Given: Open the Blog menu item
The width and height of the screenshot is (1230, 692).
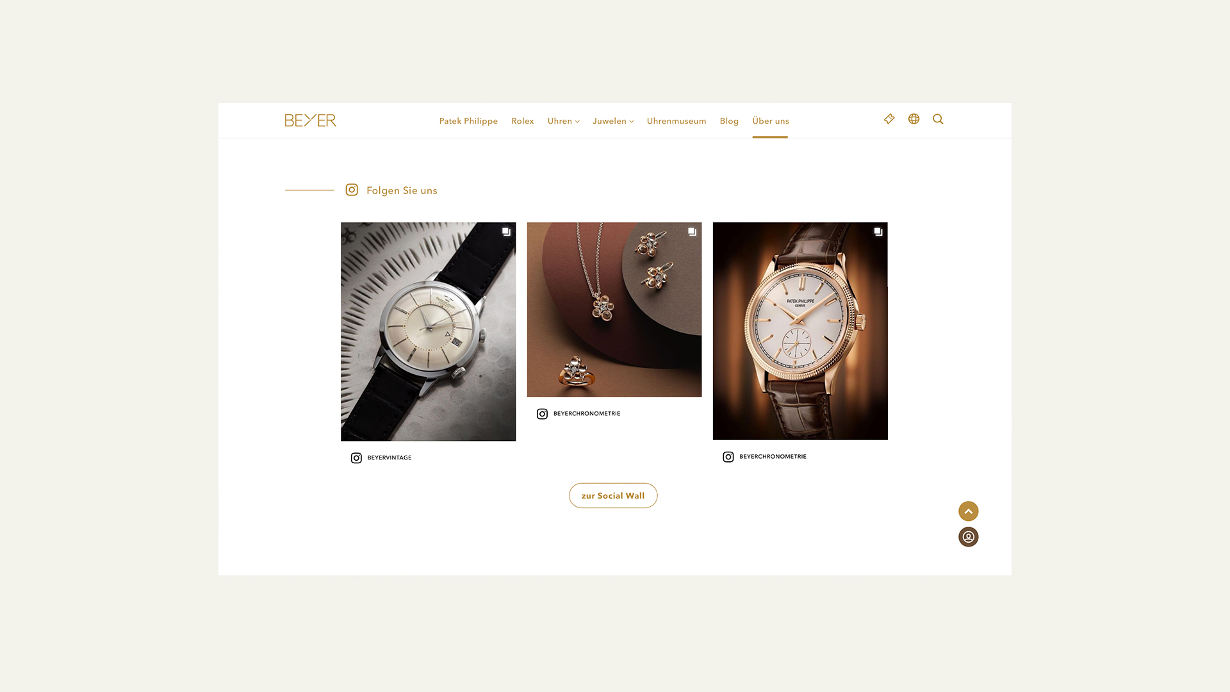Looking at the screenshot, I should (729, 121).
